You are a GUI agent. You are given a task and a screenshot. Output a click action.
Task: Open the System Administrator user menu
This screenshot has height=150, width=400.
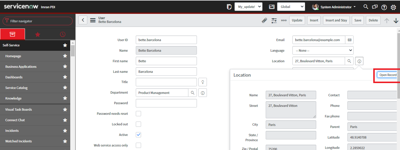(334, 7)
